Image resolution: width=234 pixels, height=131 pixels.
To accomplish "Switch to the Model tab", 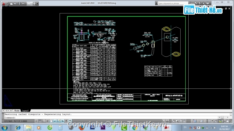I will (17, 111).
